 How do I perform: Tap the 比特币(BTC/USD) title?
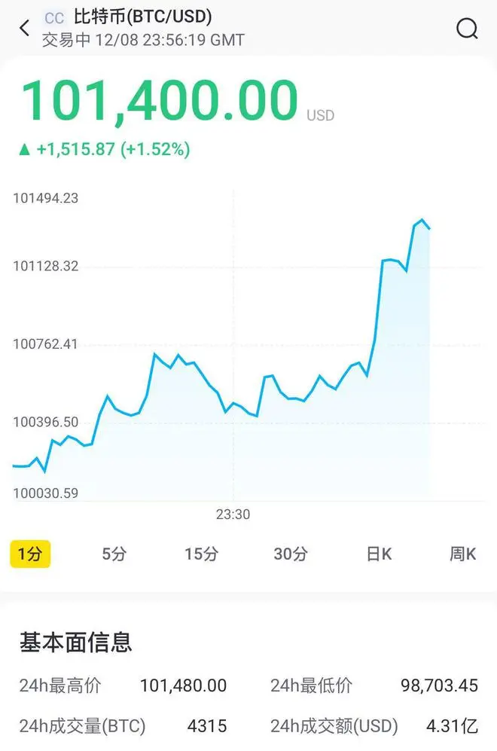(142, 17)
